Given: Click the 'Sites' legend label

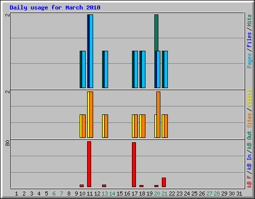Looking at the screenshot, I should (250, 120).
